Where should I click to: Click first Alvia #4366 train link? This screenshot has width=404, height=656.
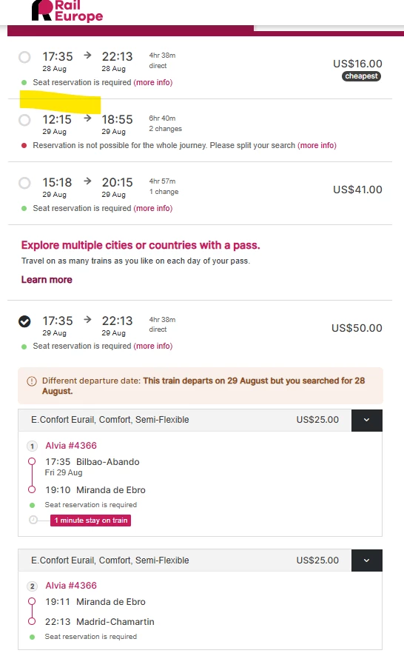71,446
